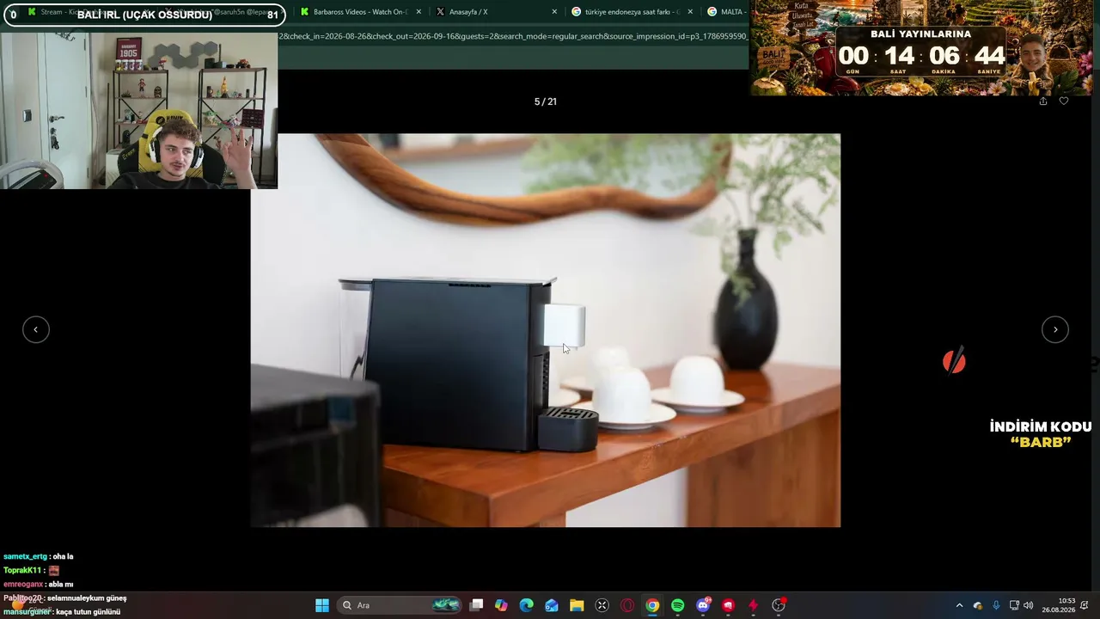Launch Copilot from the taskbar
The width and height of the screenshot is (1100, 619).
click(x=502, y=605)
